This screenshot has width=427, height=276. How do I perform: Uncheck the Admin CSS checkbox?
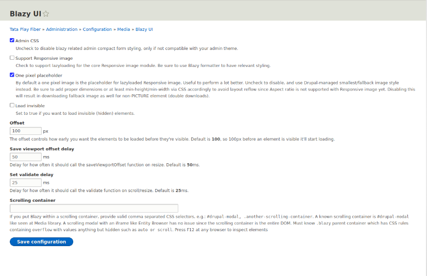tap(12, 40)
